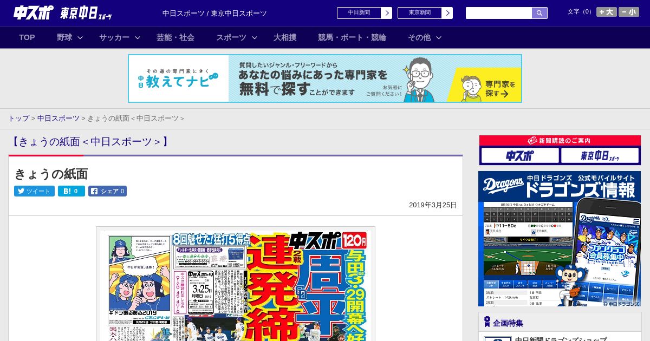Expand the 野球 dropdown chevron
The height and width of the screenshot is (341, 650).
[x=80, y=37]
